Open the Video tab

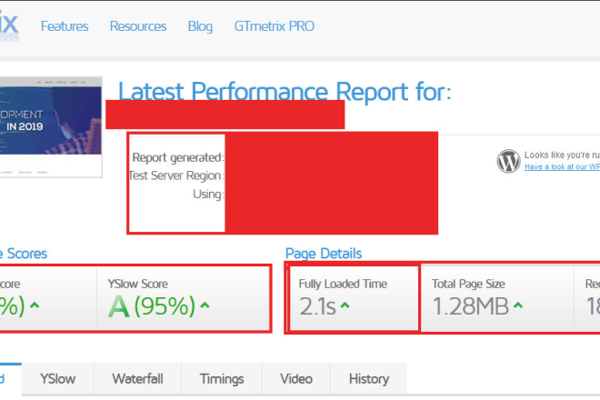pos(296,378)
